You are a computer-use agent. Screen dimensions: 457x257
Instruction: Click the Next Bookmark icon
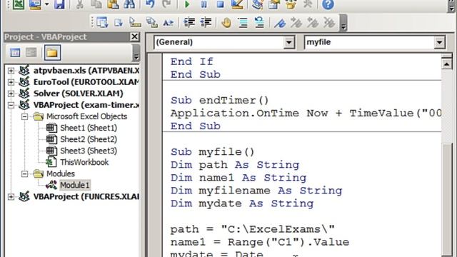(x=296, y=22)
